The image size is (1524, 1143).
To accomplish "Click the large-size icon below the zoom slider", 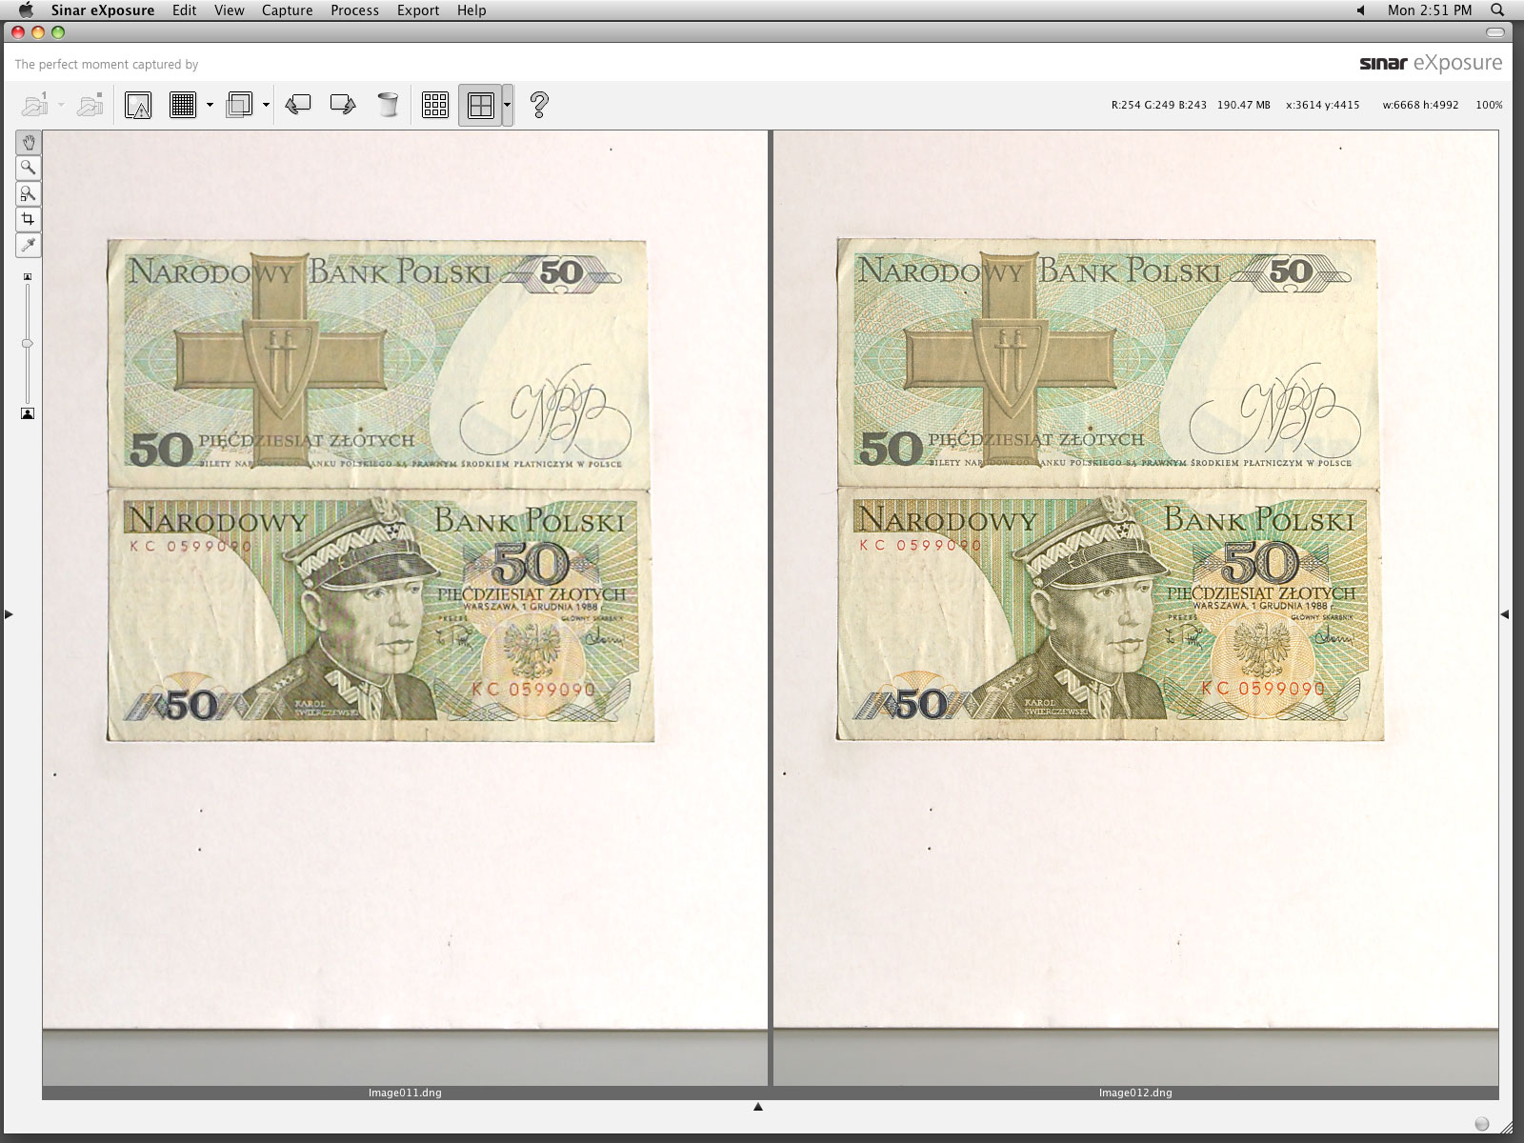I will click(x=28, y=413).
